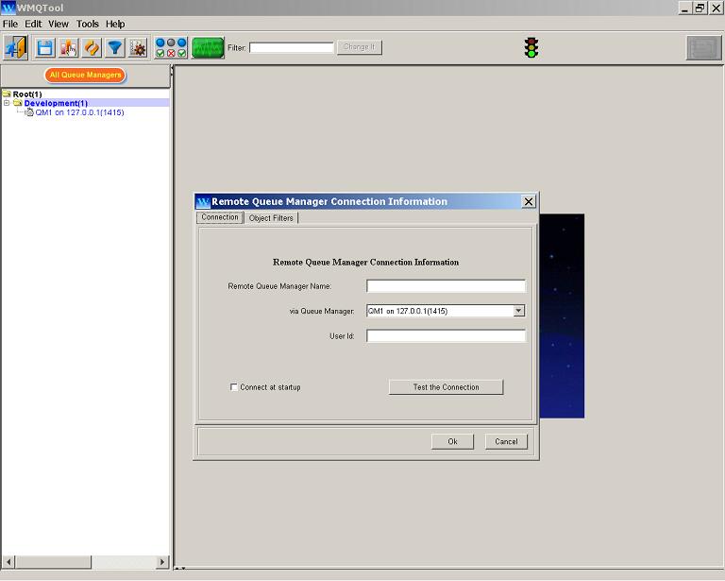
Task: Click the QM1 queue manager node icon
Action: tap(29, 112)
